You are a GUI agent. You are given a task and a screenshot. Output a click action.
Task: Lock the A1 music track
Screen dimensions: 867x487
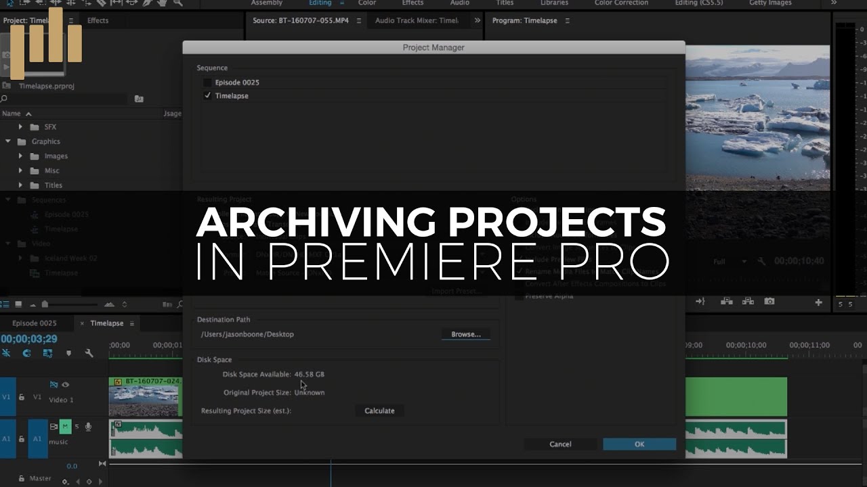click(x=22, y=438)
